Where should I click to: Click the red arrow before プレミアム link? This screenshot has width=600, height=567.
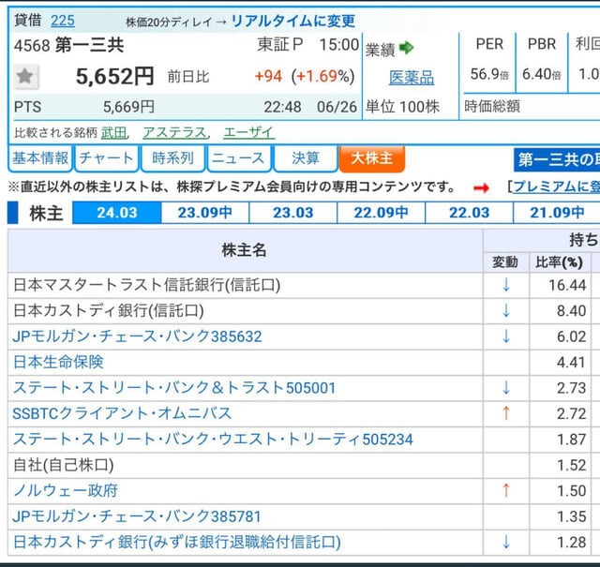pos(481,187)
